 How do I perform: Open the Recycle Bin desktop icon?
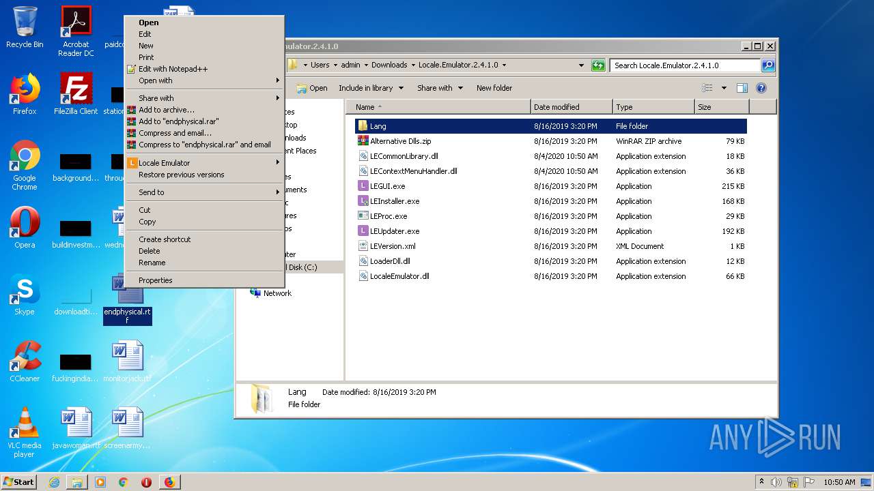click(x=25, y=27)
